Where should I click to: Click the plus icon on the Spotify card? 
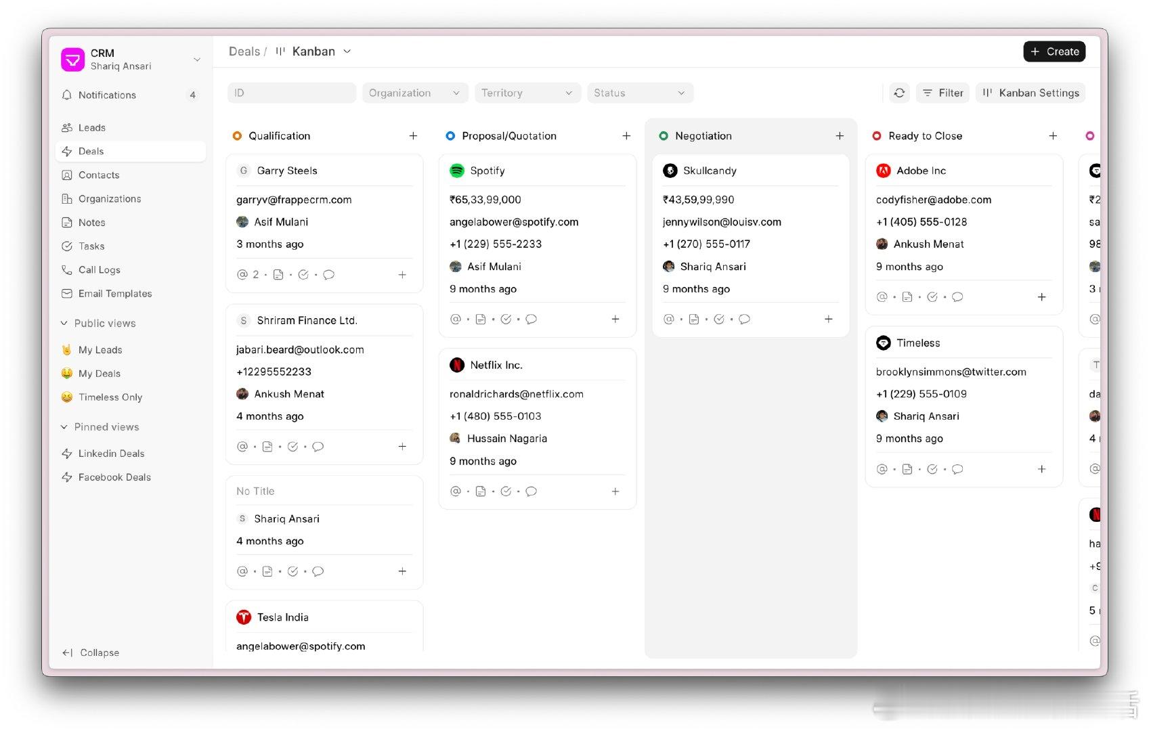pos(615,319)
